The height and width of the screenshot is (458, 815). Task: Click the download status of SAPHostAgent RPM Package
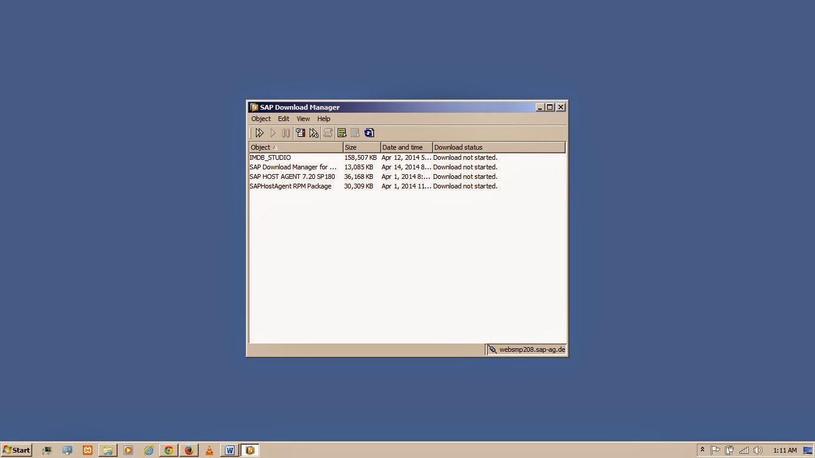(x=465, y=186)
